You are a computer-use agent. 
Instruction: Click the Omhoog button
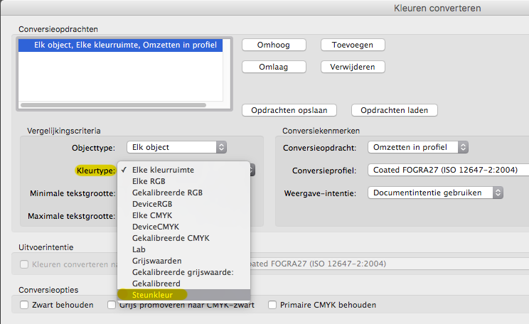pyautogui.click(x=274, y=45)
